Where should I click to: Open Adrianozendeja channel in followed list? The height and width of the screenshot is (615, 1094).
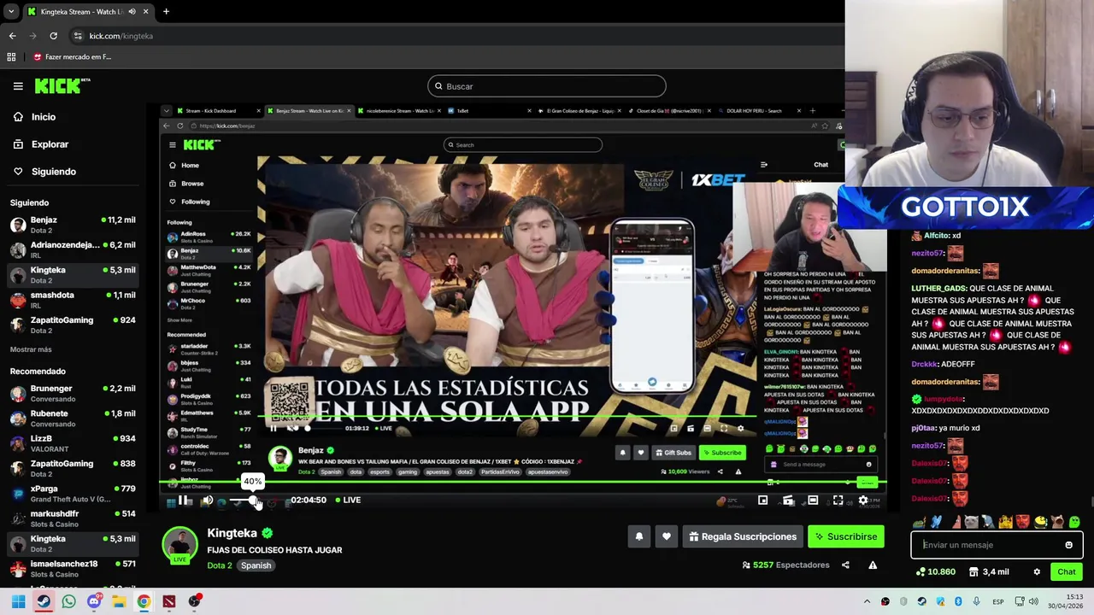[72, 249]
